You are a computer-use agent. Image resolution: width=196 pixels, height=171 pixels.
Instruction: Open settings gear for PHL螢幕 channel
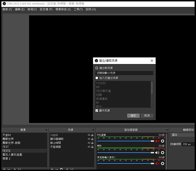(x=162, y=141)
